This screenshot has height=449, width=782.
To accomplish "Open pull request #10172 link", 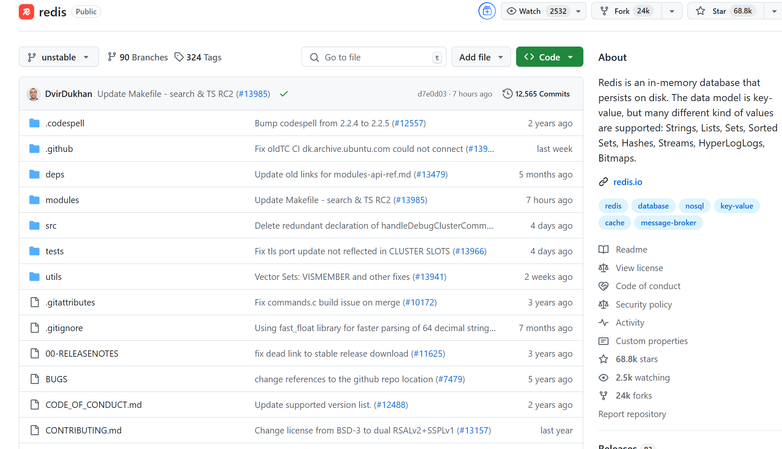I will [x=420, y=303].
